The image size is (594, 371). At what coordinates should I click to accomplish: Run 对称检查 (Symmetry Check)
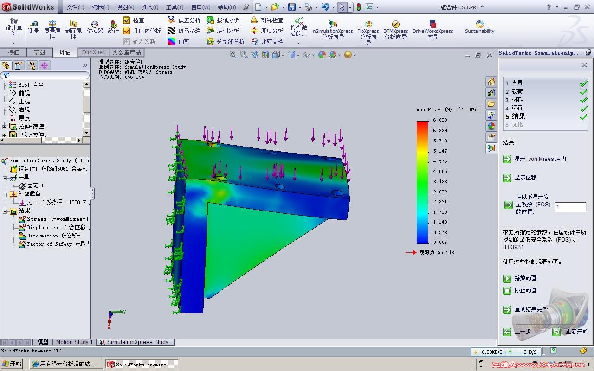point(267,20)
